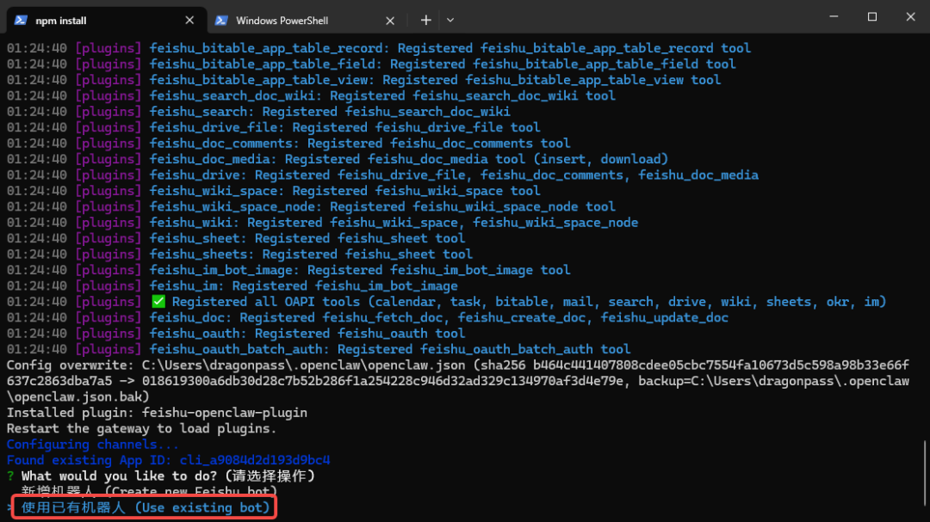The height and width of the screenshot is (522, 930).
Task: Click the PowerShell icon on second tab
Action: (221, 20)
